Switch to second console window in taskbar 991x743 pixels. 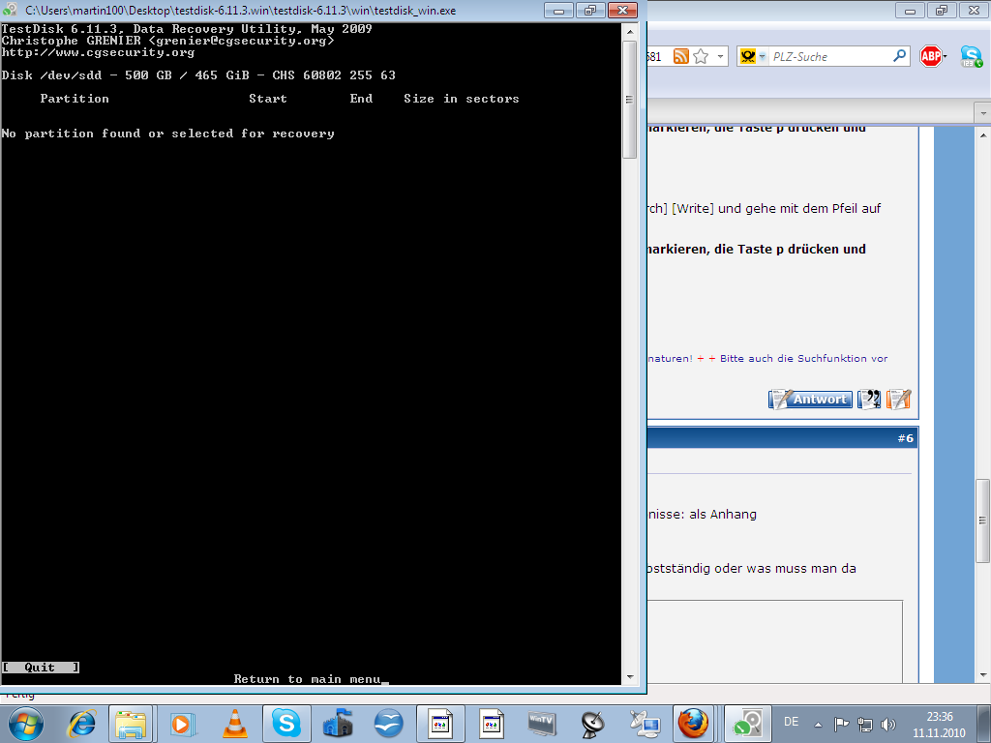pyautogui.click(x=491, y=724)
